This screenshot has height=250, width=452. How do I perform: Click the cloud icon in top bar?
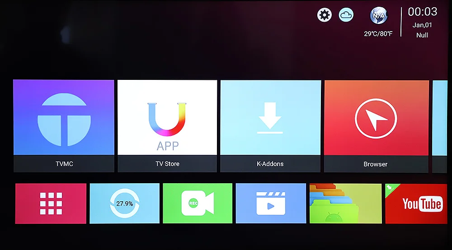tap(346, 15)
